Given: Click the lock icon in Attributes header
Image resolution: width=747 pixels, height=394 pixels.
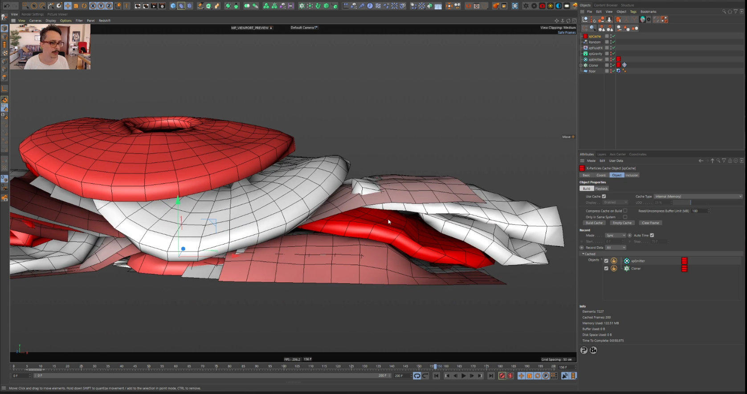Looking at the screenshot, I should point(730,161).
